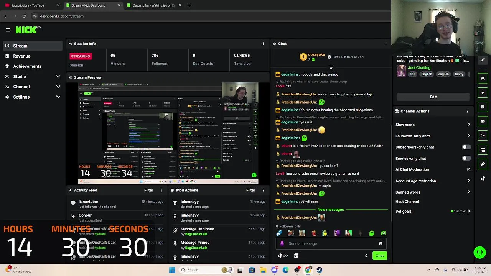Select the pill emote in emote row
The height and width of the screenshot is (276, 491).
tap(279, 233)
